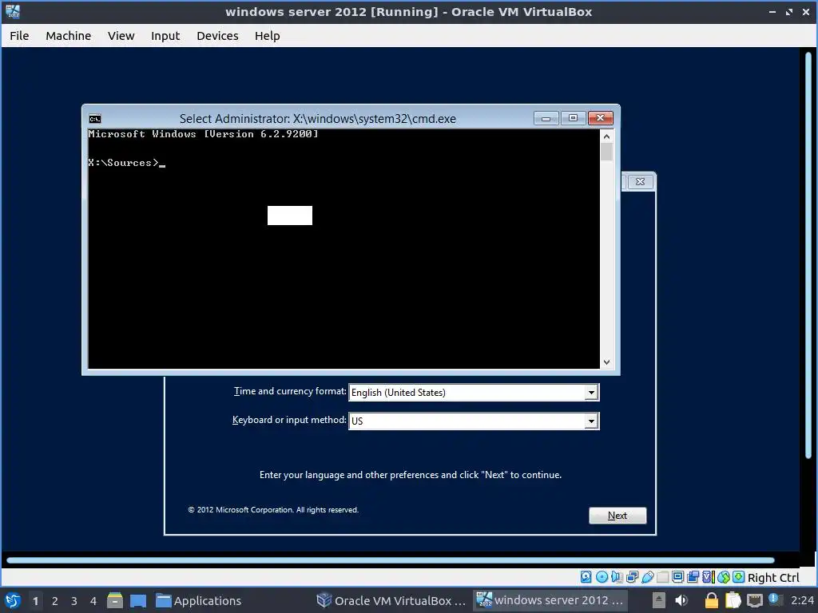This screenshot has height=613, width=818.
Task: Close the cmd.exe window
Action: [x=601, y=118]
